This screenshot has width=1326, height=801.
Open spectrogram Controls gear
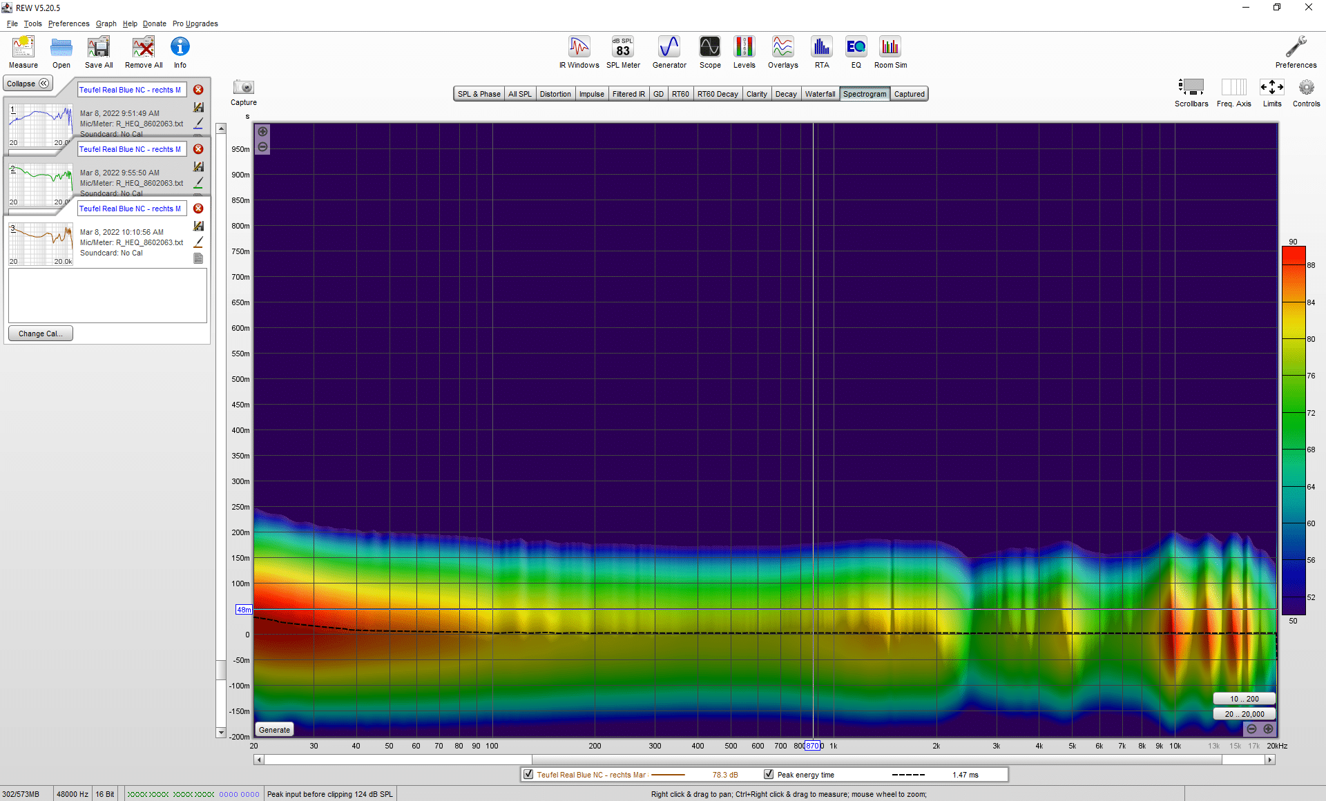(x=1306, y=93)
